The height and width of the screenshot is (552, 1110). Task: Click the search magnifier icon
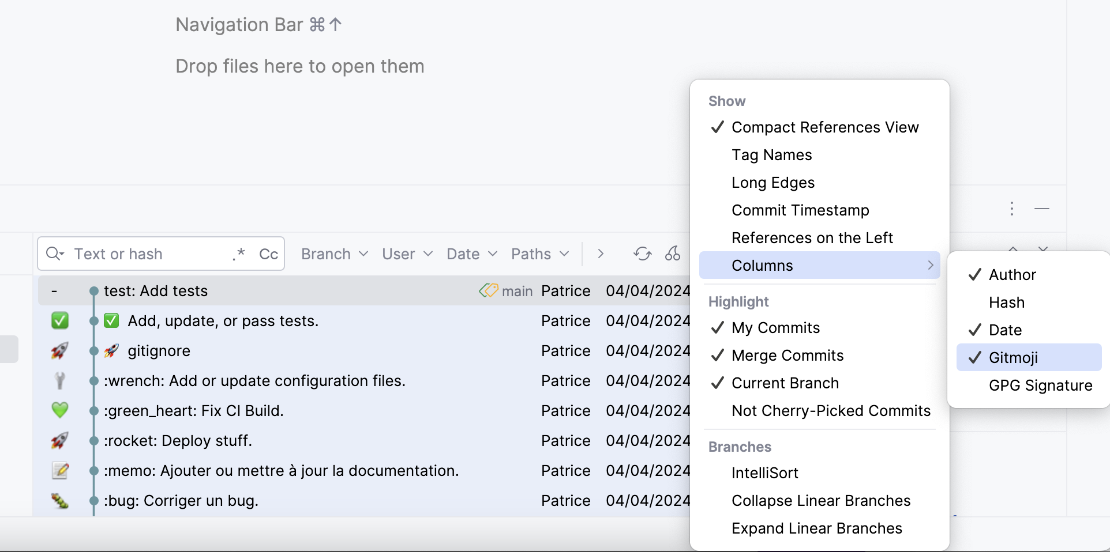(54, 254)
